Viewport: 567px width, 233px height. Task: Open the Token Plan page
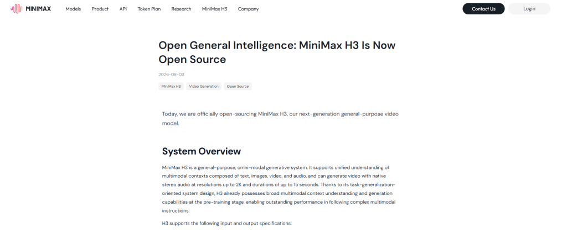point(149,9)
